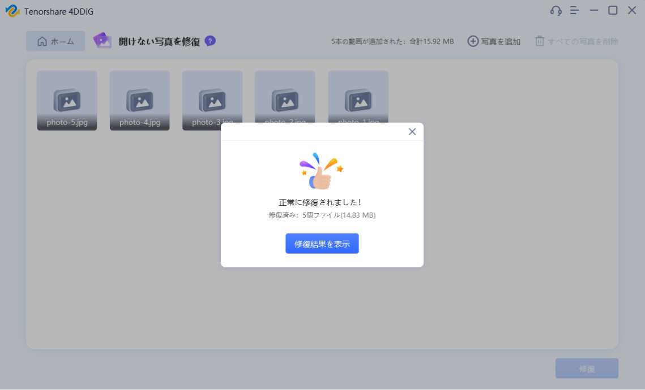The image size is (645, 390).
Task: Open the app menu using the hamburger icon
Action: [574, 10]
